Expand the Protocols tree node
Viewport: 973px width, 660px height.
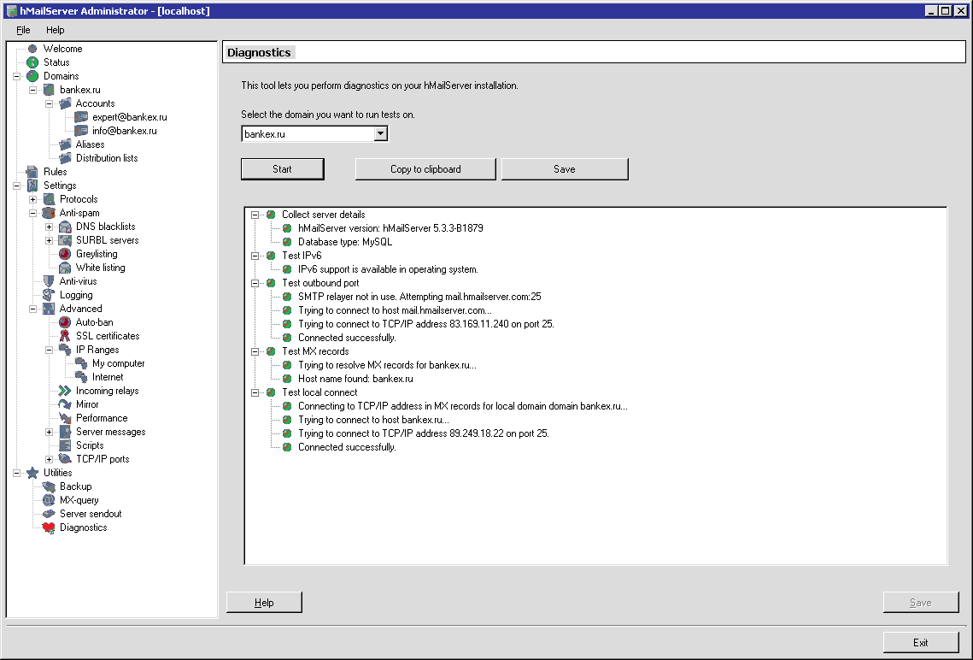click(32, 199)
